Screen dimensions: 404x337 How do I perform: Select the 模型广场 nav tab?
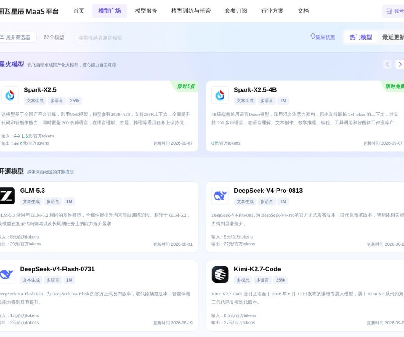[x=110, y=11]
